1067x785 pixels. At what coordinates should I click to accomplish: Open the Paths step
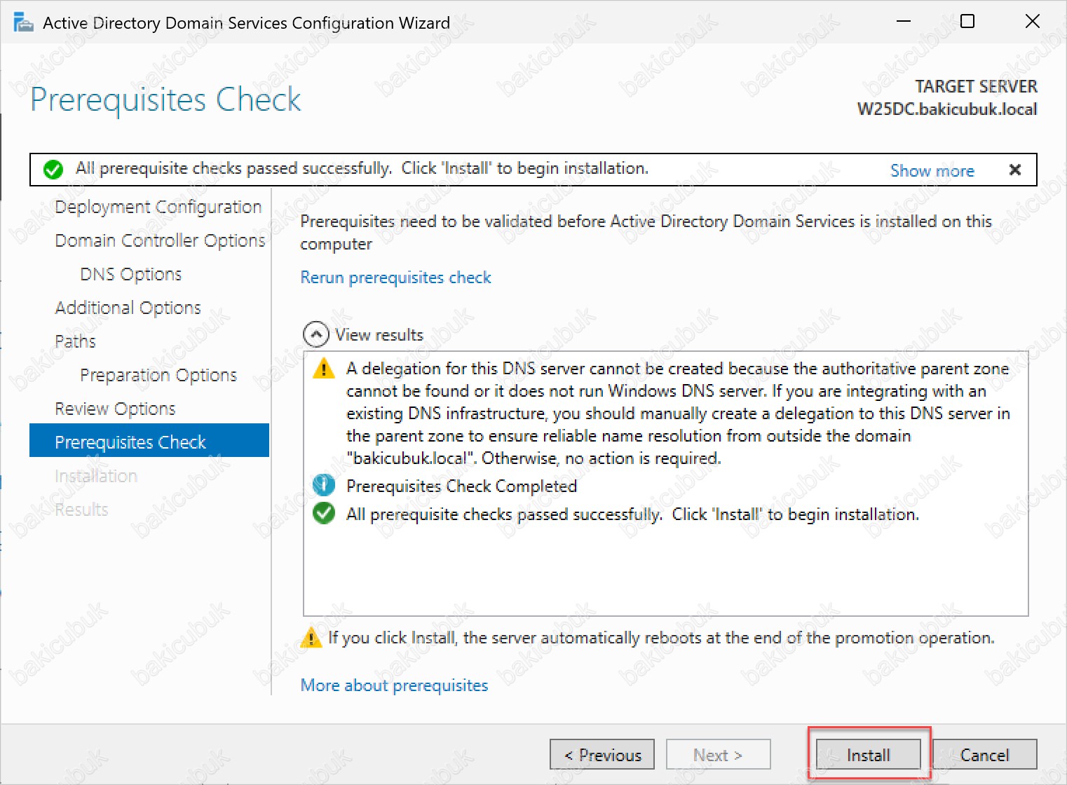coord(75,341)
